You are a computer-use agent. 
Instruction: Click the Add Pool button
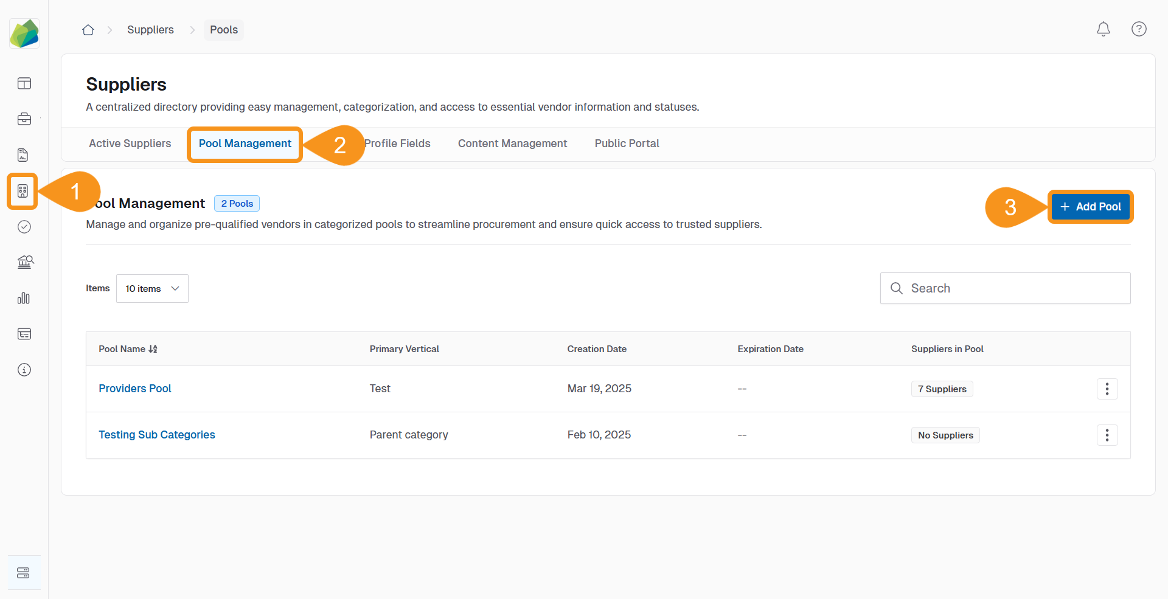coord(1090,207)
